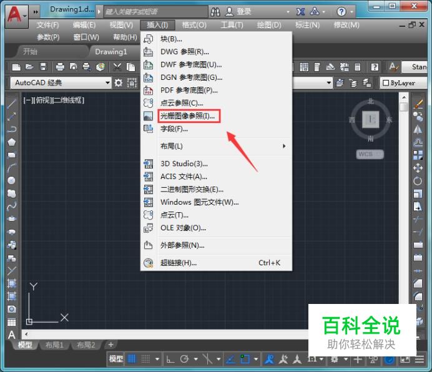
Task: Toggle grid display in status bar
Action: pos(132,359)
